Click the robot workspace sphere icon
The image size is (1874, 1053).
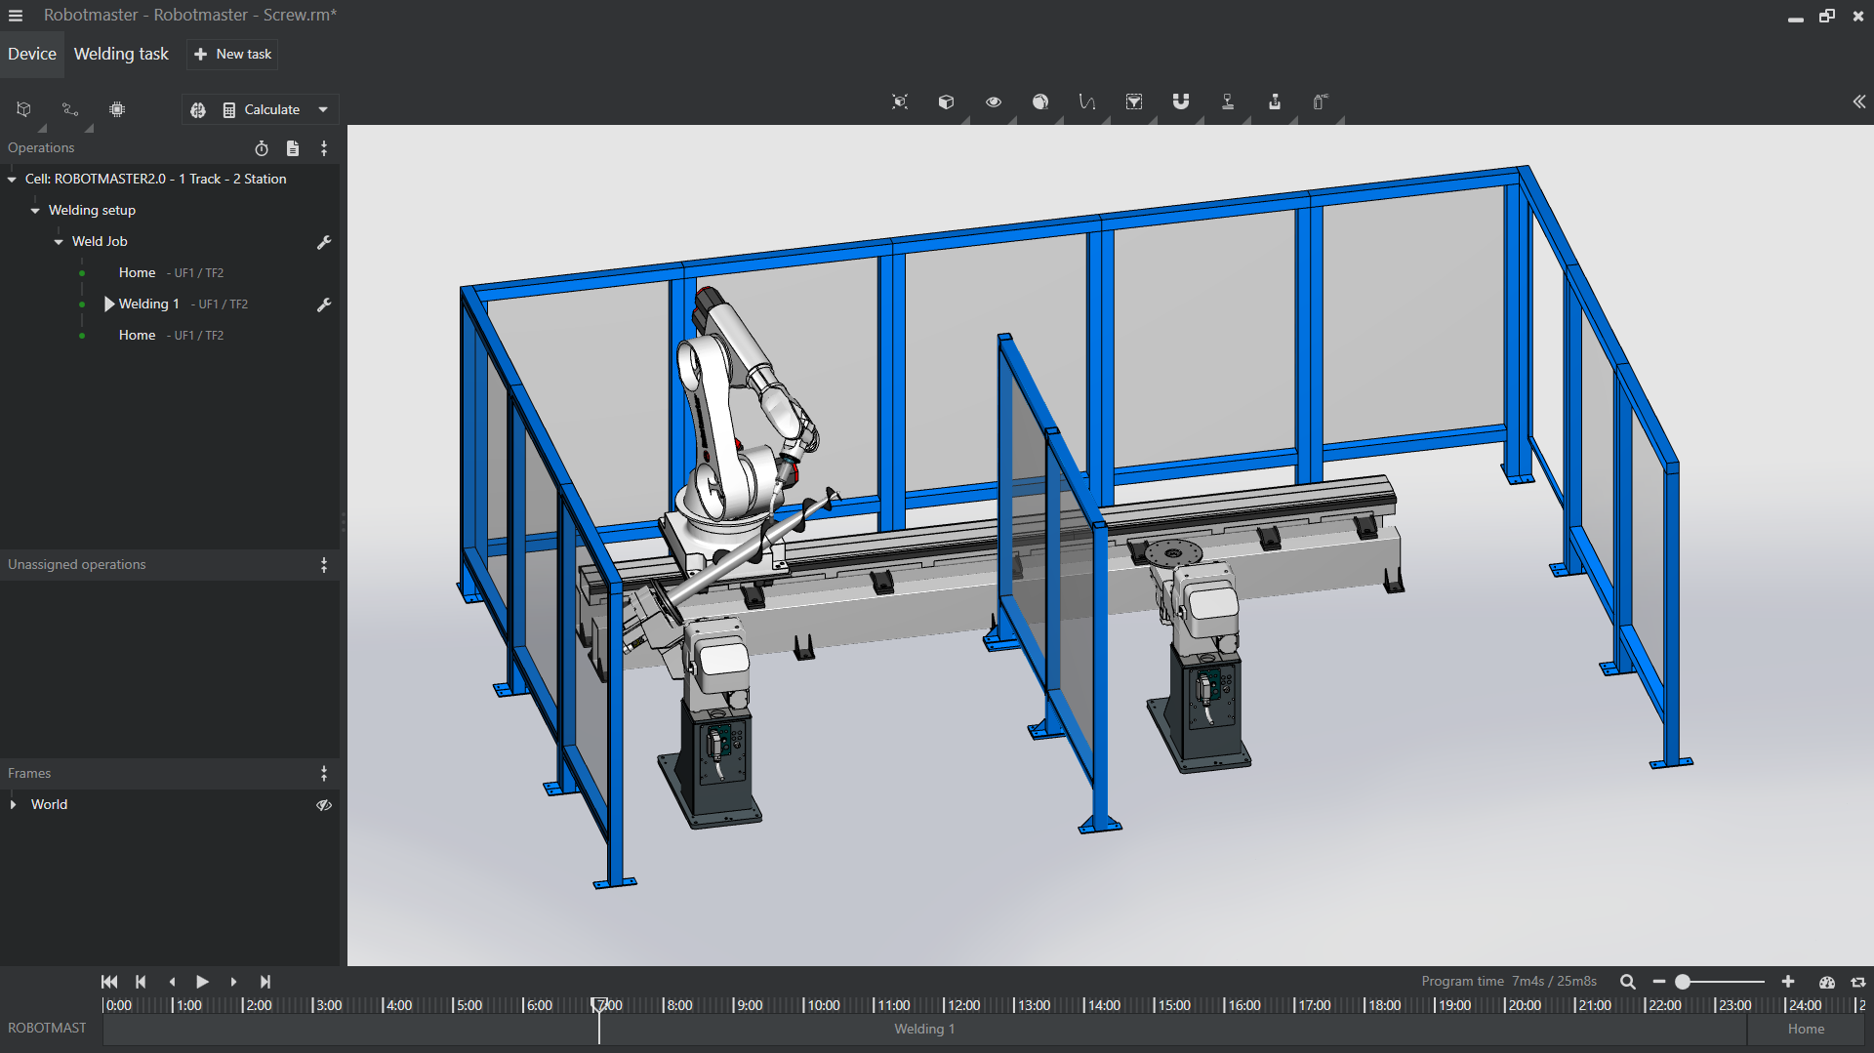click(x=1040, y=101)
